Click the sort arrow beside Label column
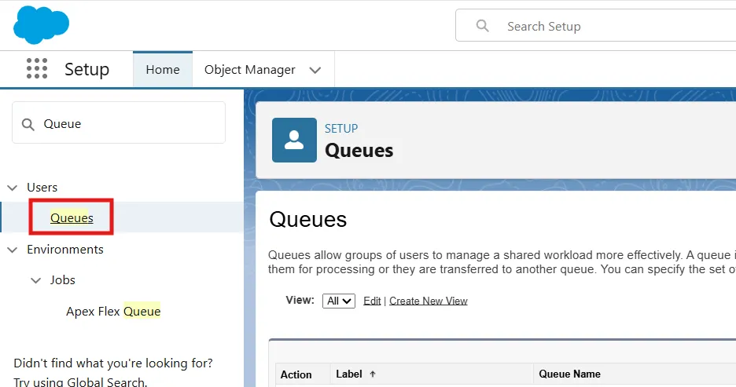 373,374
